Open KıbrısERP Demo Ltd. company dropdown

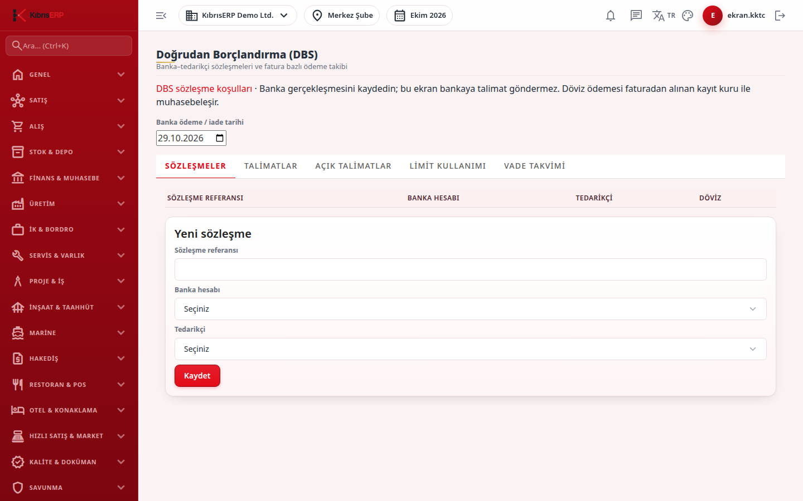pyautogui.click(x=238, y=16)
